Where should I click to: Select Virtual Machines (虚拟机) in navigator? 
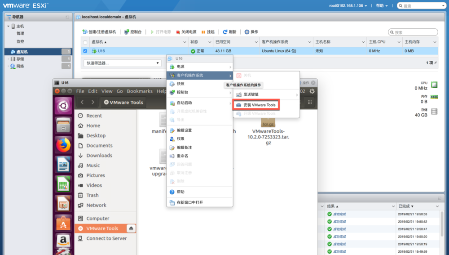click(x=38, y=52)
